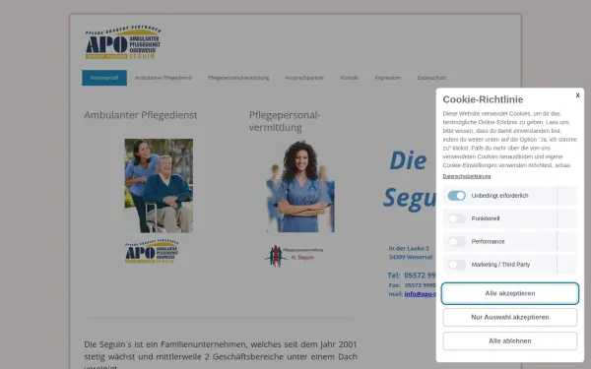Screen dimensions: 591x369
Task: Choose Nur Auswahl akzeptieren
Action: [510, 317]
